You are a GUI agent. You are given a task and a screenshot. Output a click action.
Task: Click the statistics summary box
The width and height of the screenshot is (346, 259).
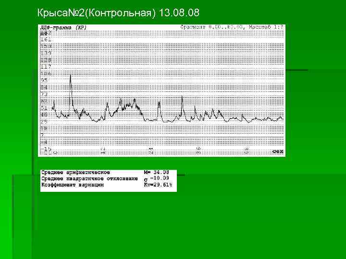(109, 181)
